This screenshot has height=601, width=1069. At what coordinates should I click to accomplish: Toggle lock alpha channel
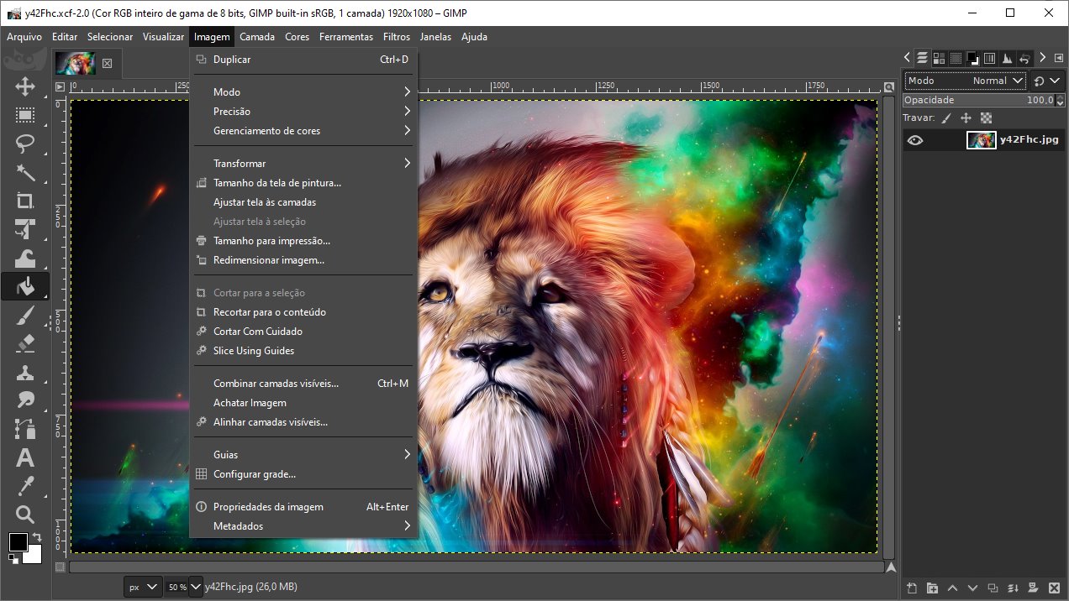(x=986, y=118)
